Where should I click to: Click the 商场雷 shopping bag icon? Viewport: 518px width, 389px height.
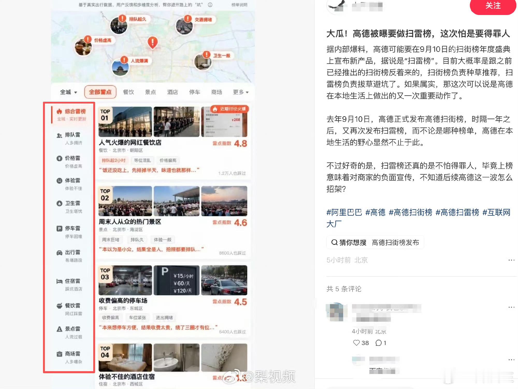[x=59, y=354]
